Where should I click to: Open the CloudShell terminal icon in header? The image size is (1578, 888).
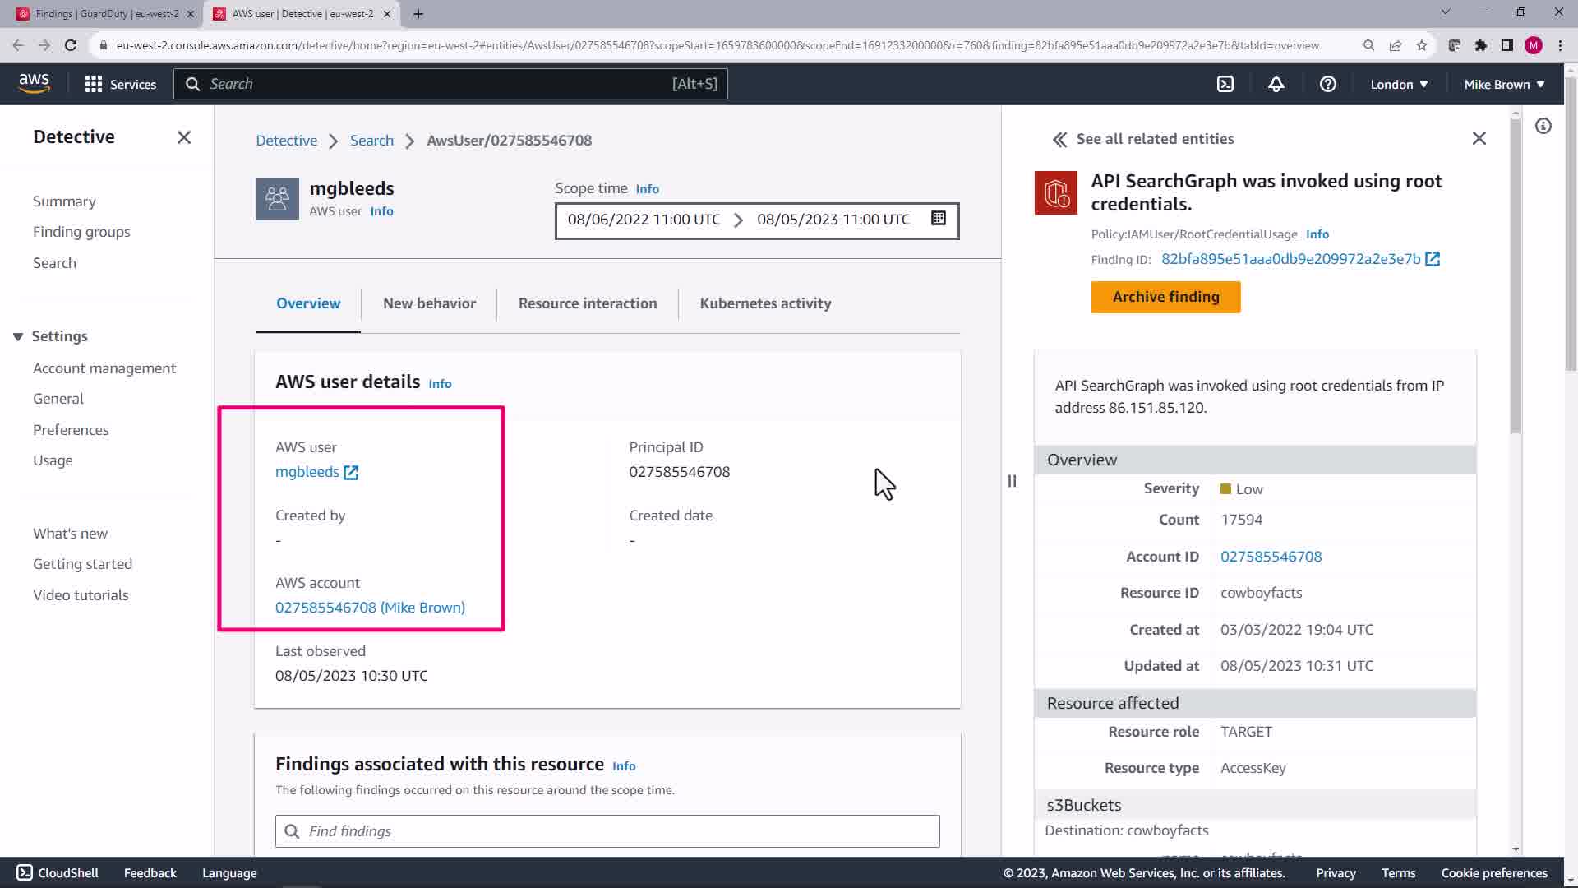1225,84
